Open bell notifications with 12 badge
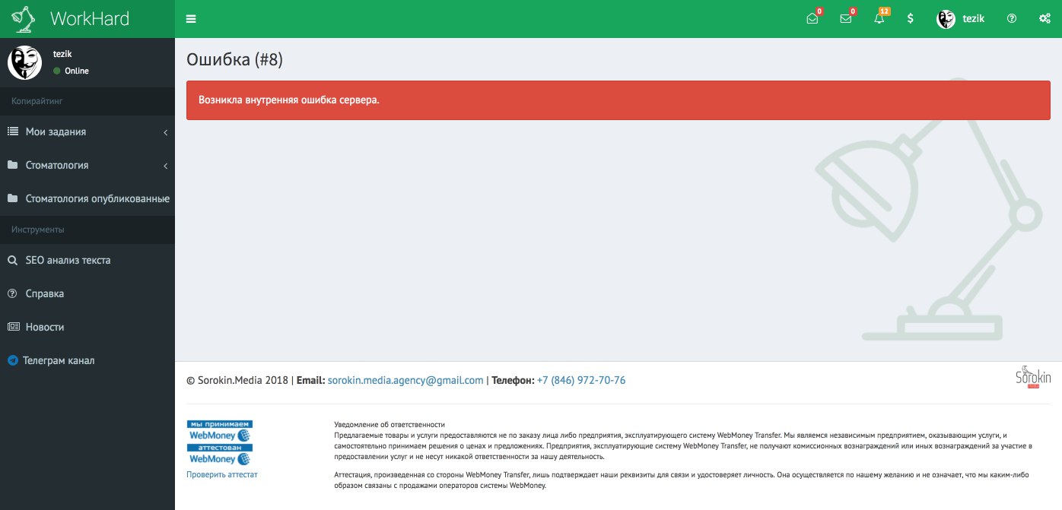 879,19
